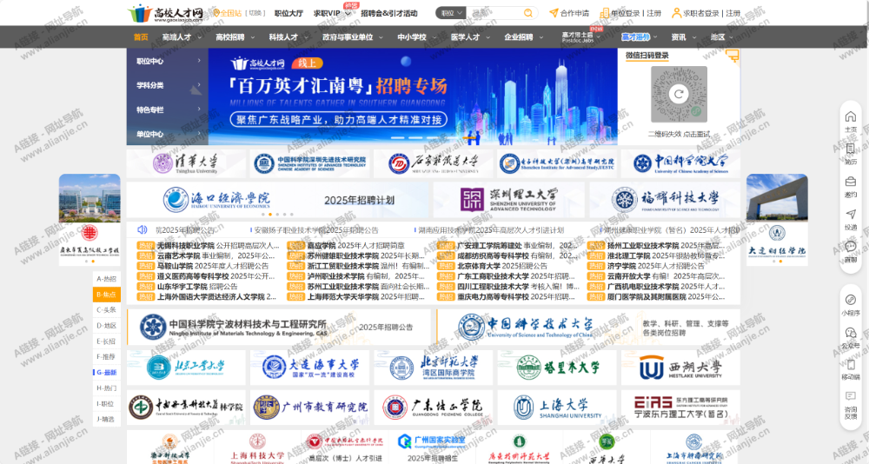Expand 高端人才 nav dropdown
This screenshot has width=869, height=464.
coord(199,37)
